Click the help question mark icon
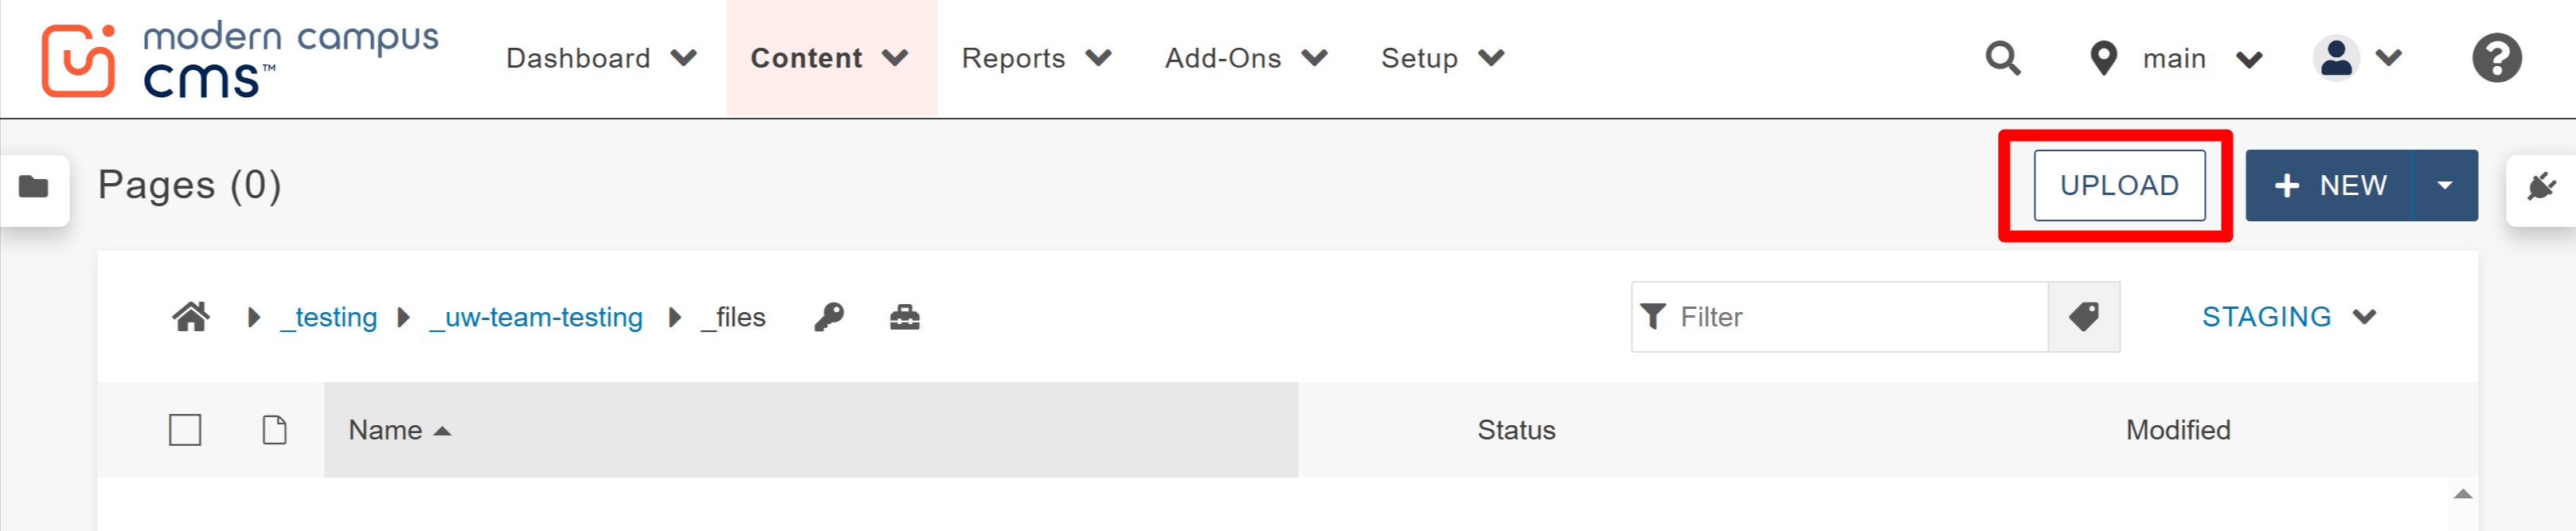2576x531 pixels. click(x=2496, y=59)
